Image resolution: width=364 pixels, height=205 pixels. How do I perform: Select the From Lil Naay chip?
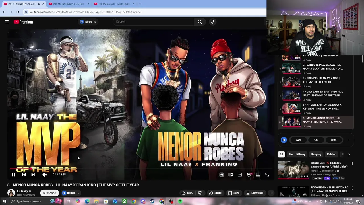point(297,154)
